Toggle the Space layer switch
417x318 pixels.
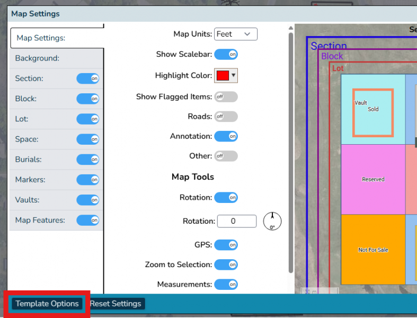coord(88,139)
